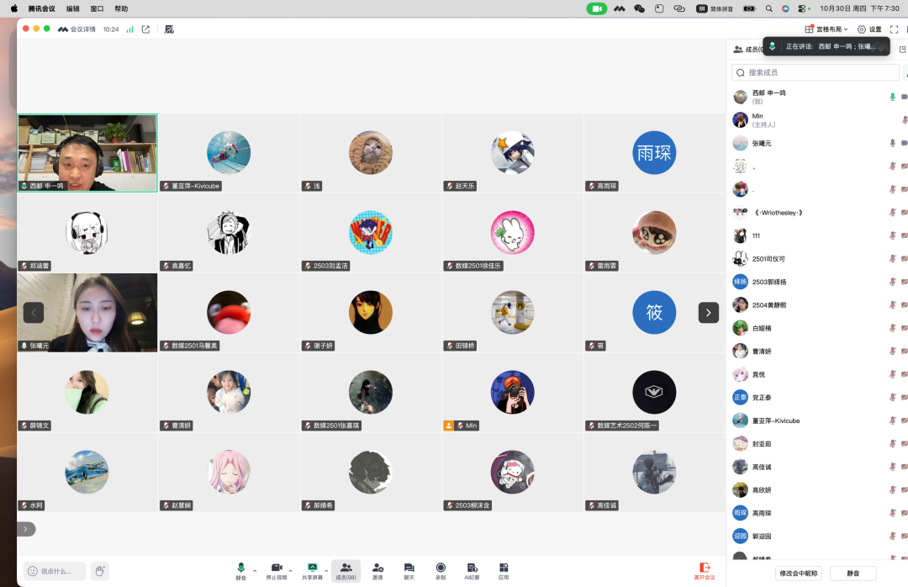Screen dimensions: 908x587
Task: Expand the audio options arrow beside 静音
Action: click(x=255, y=569)
